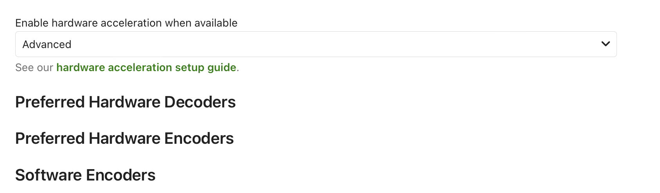Image resolution: width=660 pixels, height=193 pixels.
Task: Click the dropdown chevron arrow icon
Action: [x=605, y=44]
